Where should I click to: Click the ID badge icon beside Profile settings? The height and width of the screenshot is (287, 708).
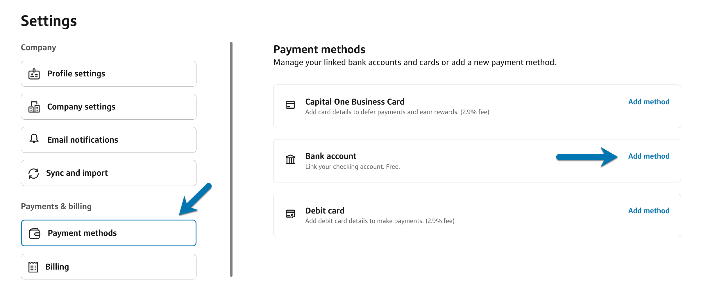(34, 74)
